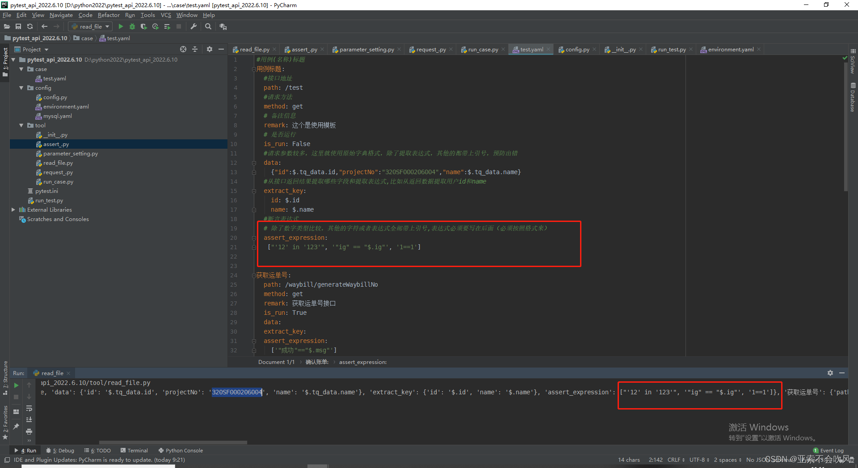Click the green Run button in toolbar
The image size is (858, 468).
click(121, 27)
